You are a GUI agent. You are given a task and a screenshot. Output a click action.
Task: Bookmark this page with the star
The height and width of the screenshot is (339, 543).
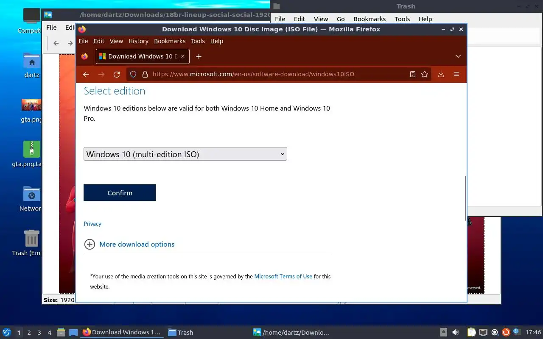pyautogui.click(x=425, y=74)
